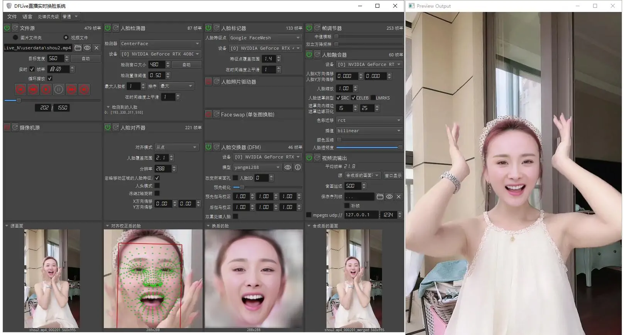Enable the 摄像机源 power button
Screen dimensions: 624x335
click(x=7, y=128)
